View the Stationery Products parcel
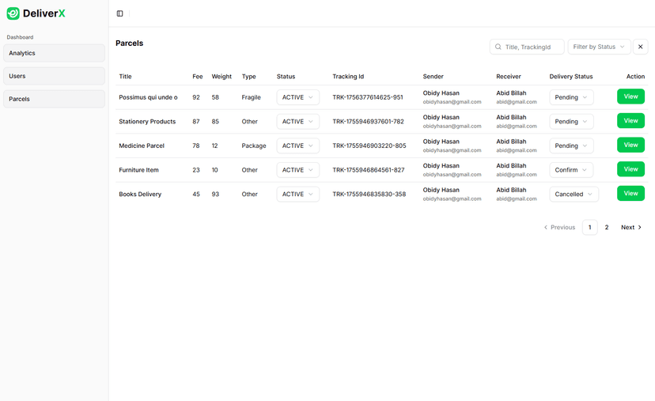This screenshot has height=401, width=655. (x=630, y=121)
